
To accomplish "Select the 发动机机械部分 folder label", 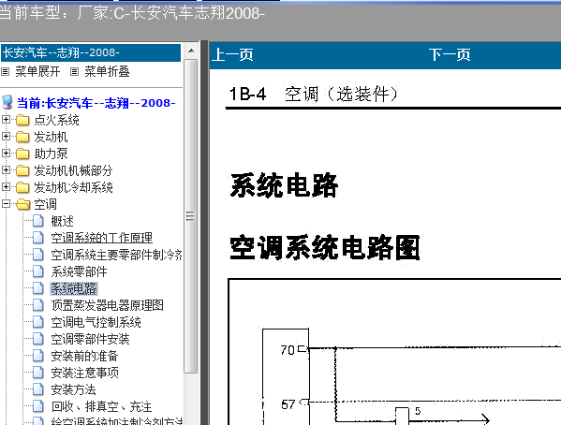I will point(73,170).
